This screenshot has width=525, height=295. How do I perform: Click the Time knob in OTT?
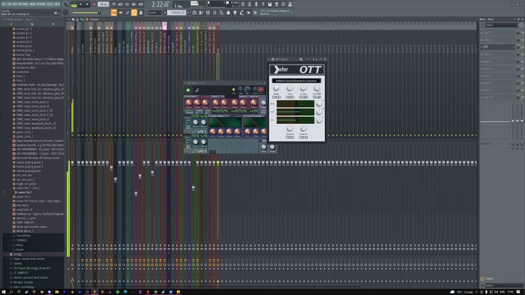(290, 88)
